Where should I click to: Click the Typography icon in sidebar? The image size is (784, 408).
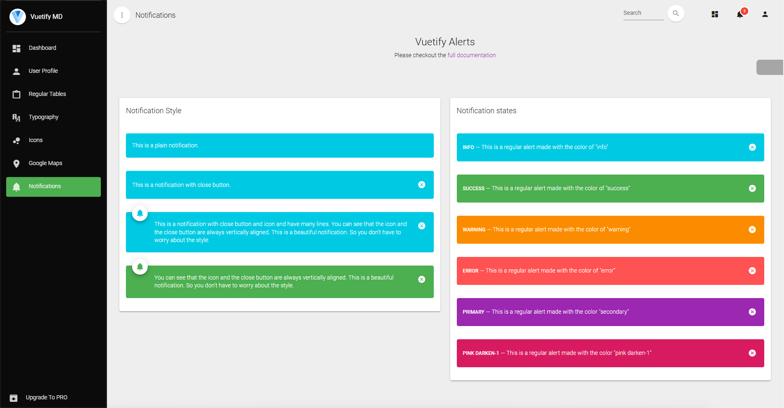16,118
